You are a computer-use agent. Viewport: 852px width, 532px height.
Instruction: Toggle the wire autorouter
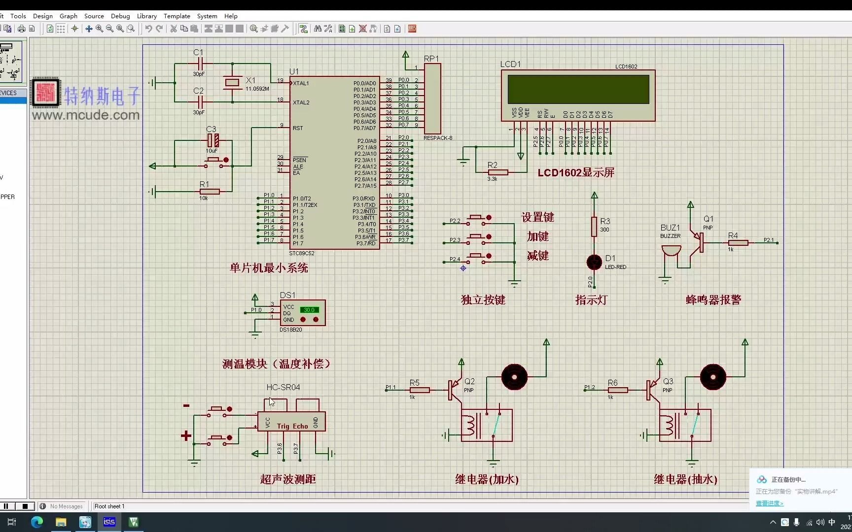pos(303,29)
